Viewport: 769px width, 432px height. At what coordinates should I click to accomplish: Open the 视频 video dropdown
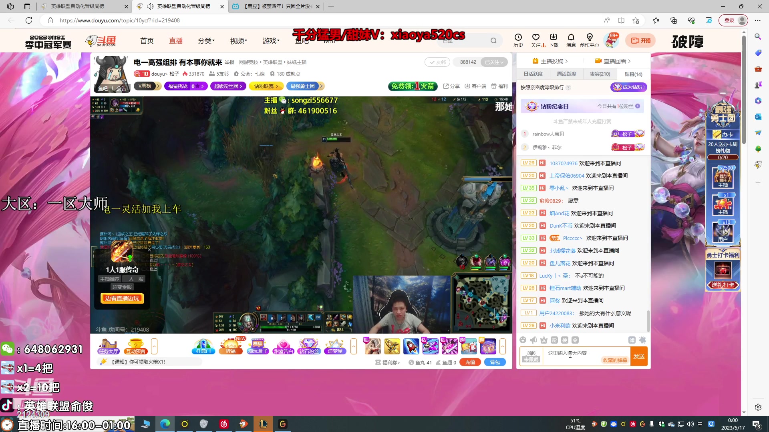(x=239, y=41)
